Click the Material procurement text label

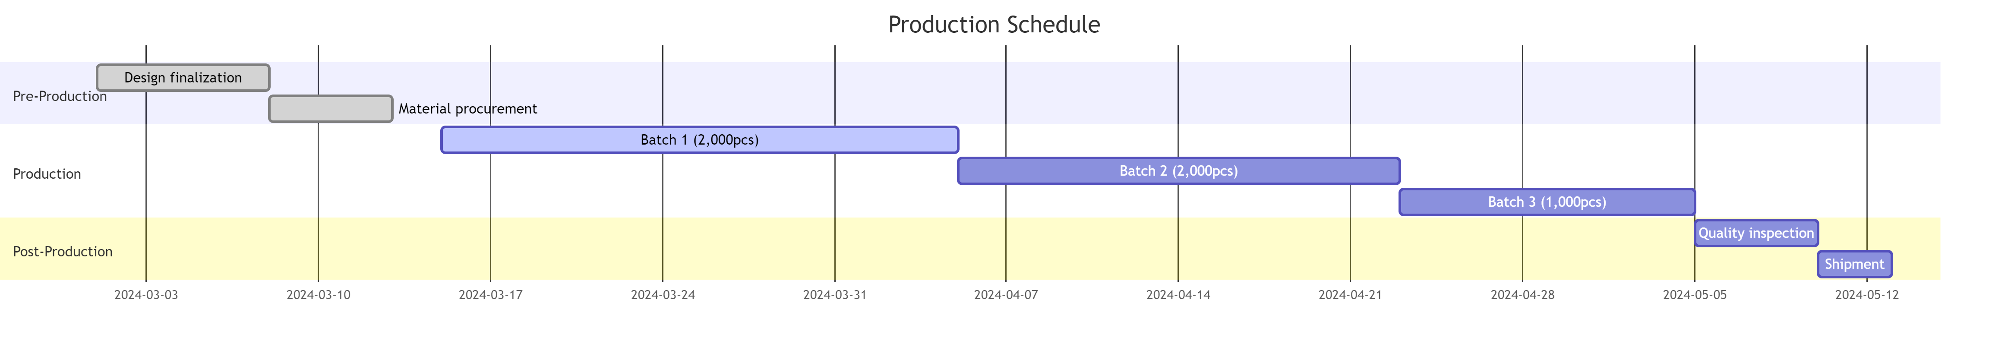(468, 109)
